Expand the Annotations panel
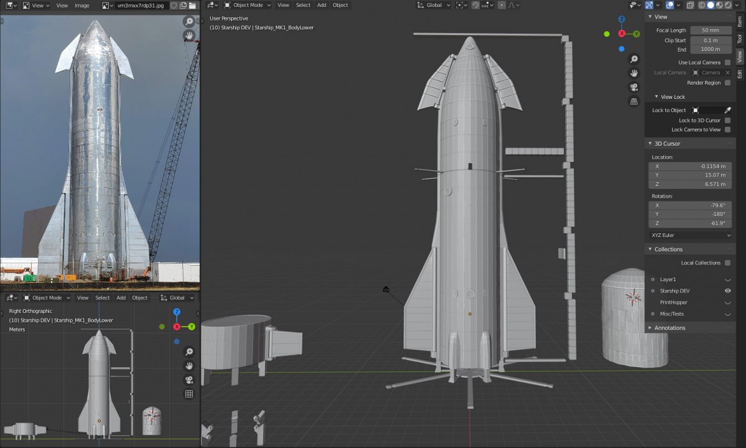 [x=670, y=328]
